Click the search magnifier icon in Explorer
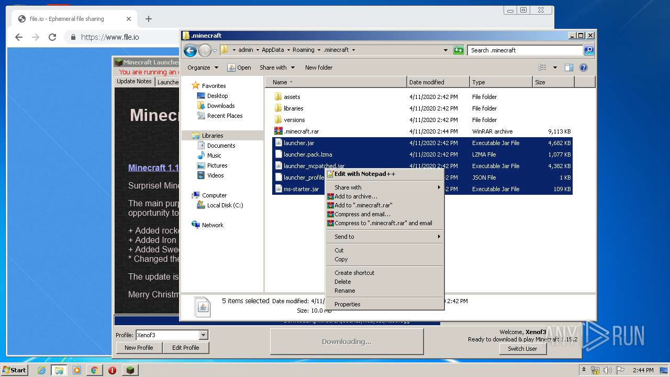Screen dimensions: 670x377 pos(589,50)
